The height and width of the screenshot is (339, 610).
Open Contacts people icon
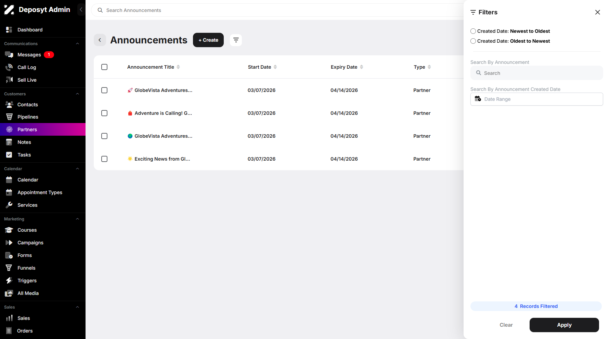pyautogui.click(x=9, y=105)
